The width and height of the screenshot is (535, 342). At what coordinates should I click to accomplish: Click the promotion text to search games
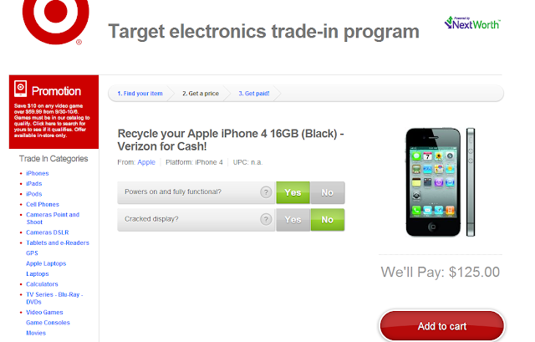(52, 120)
